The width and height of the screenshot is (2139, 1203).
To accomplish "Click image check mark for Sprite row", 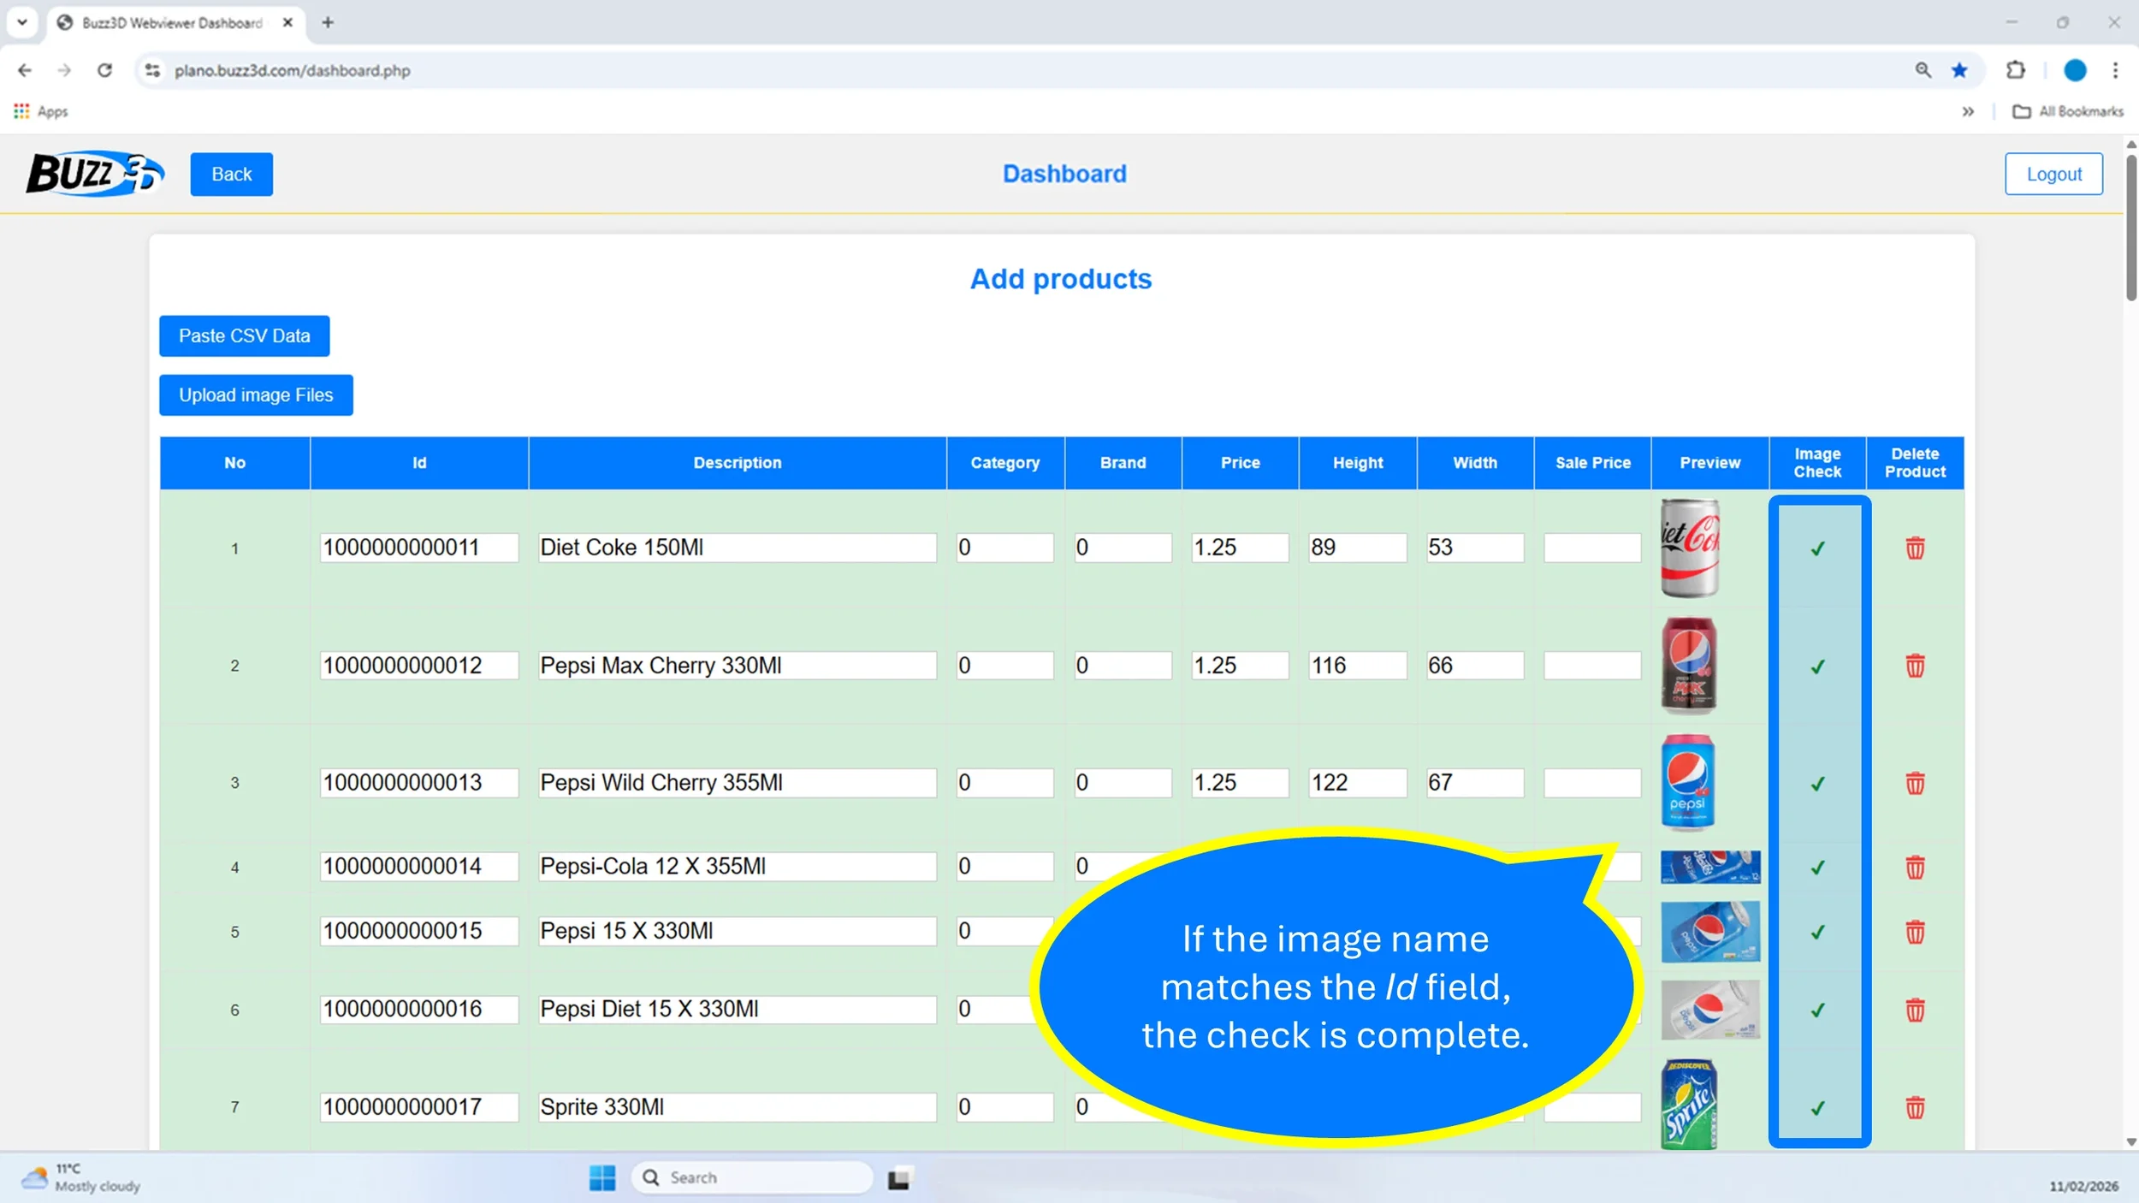I will click(x=1817, y=1108).
